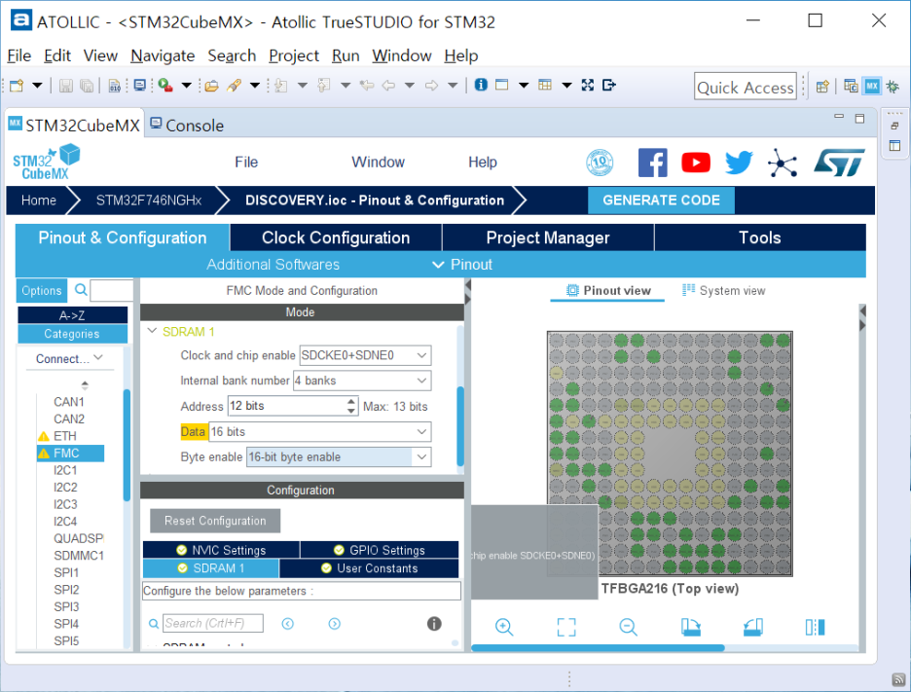Open the Tools tab

point(760,237)
